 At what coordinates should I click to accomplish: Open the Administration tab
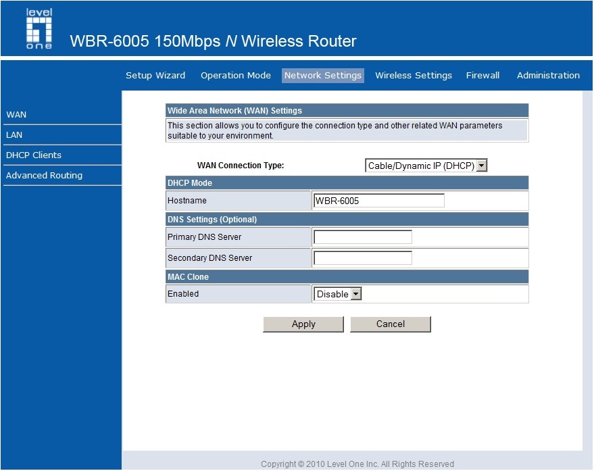(x=548, y=76)
